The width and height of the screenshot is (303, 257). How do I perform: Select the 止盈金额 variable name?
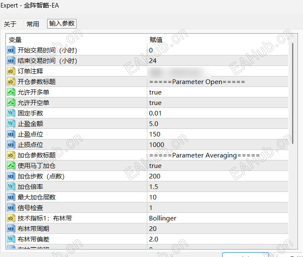pos(30,124)
